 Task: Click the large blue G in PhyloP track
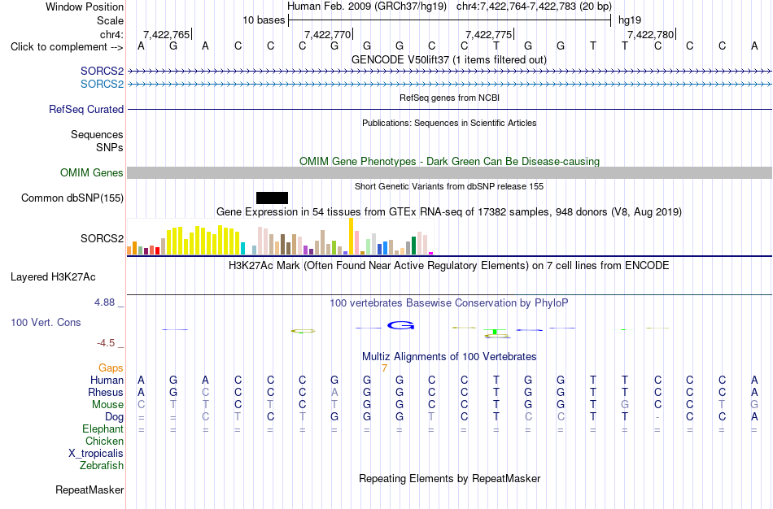(x=401, y=325)
